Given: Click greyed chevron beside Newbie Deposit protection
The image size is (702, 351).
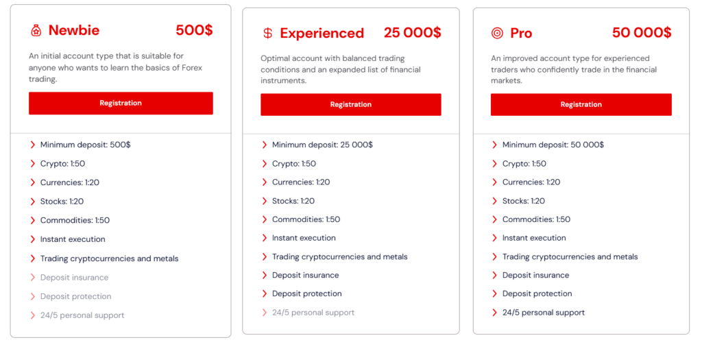Looking at the screenshot, I should pyautogui.click(x=33, y=296).
